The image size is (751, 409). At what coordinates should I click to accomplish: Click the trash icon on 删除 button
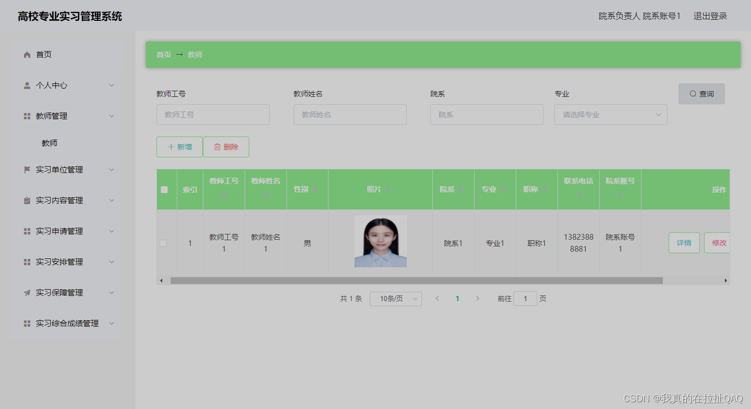click(217, 146)
